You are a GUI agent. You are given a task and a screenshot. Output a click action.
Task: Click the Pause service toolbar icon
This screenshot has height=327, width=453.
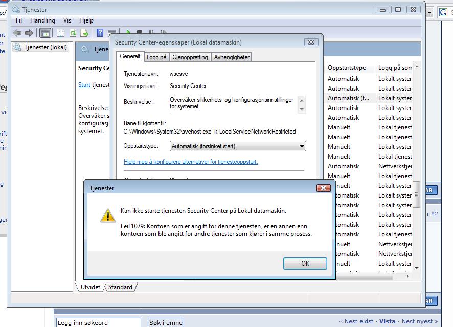point(151,32)
